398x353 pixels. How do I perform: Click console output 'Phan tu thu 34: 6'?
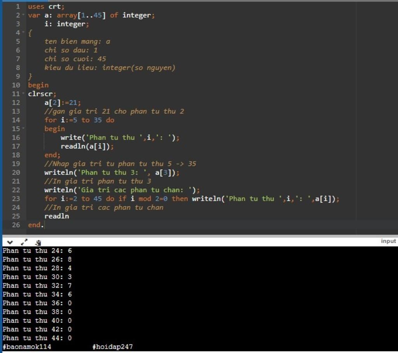(x=37, y=294)
